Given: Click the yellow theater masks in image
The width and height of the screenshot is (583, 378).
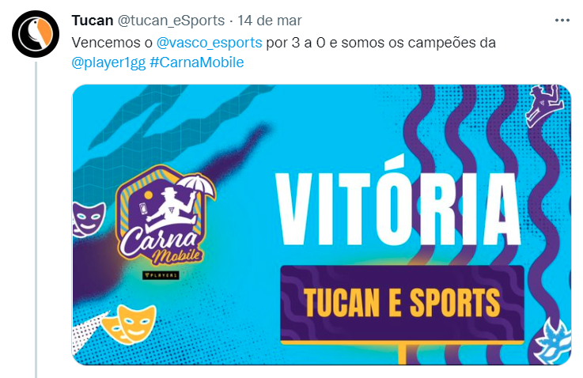Looking at the screenshot, I should coord(129,324).
